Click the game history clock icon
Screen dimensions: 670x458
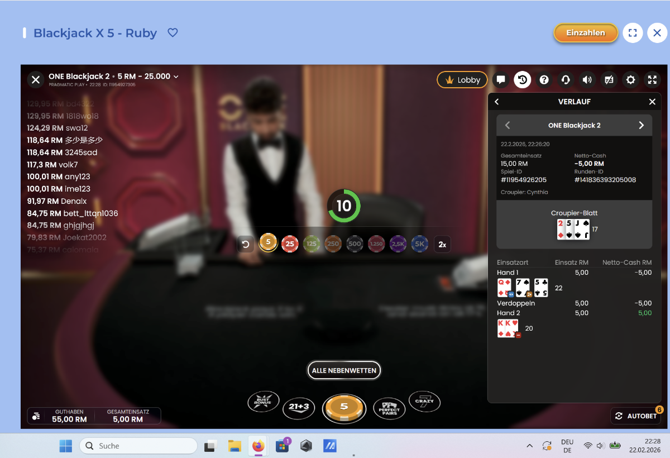522,80
